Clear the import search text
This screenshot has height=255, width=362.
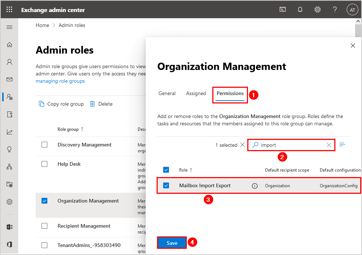(x=329, y=145)
